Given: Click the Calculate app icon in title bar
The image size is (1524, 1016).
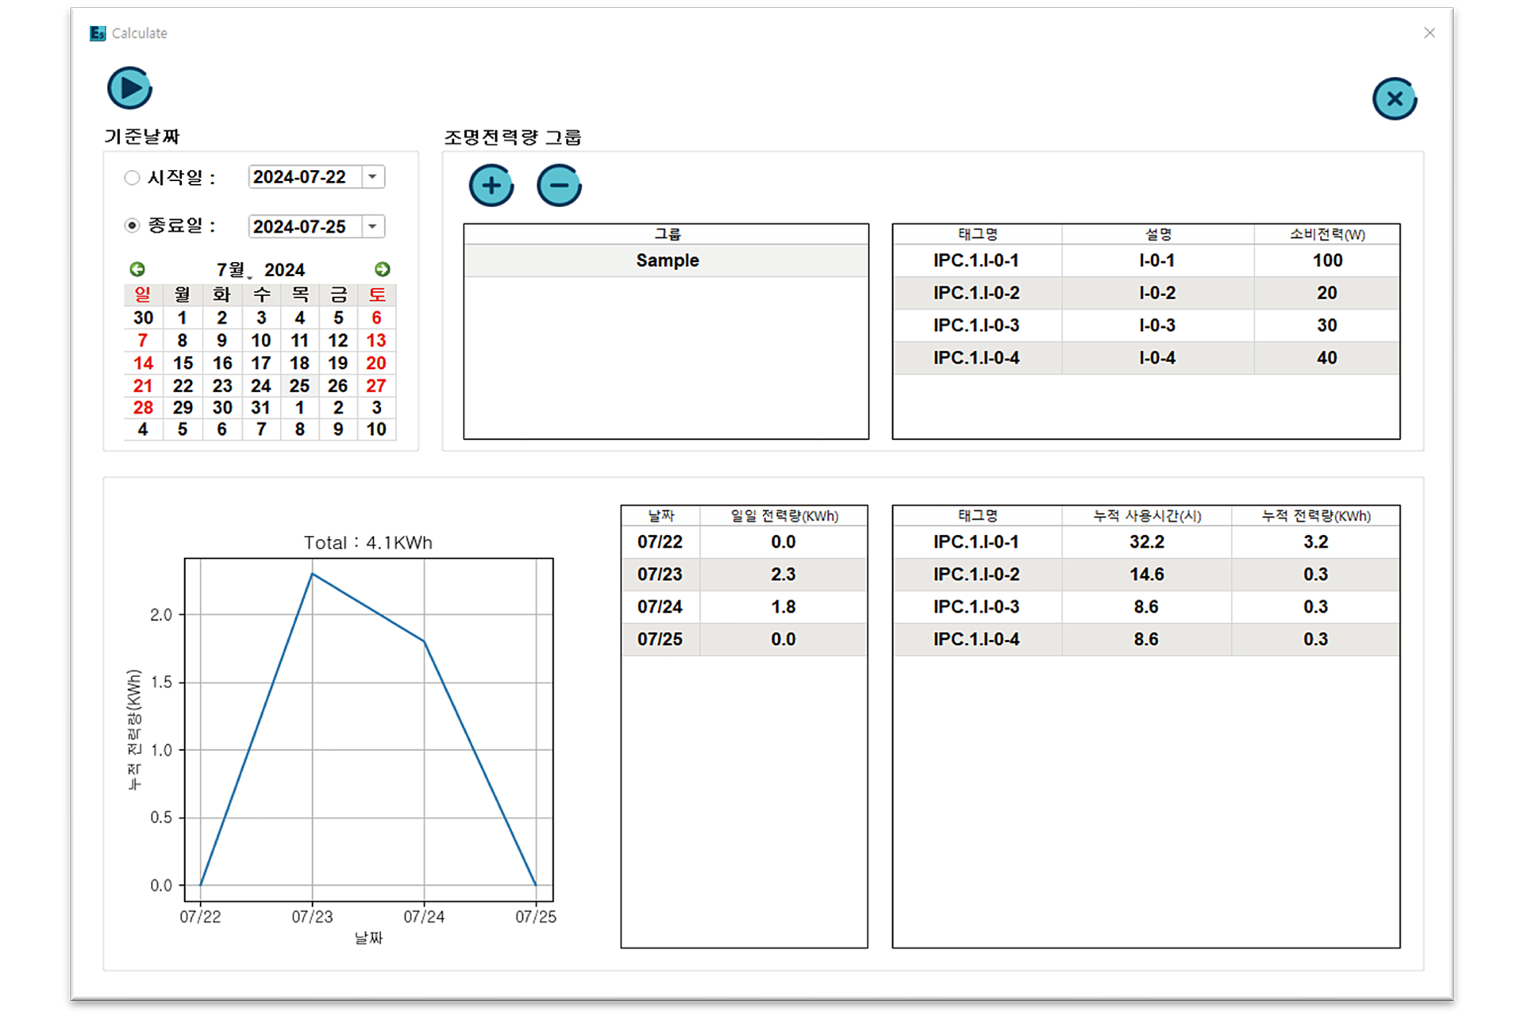Looking at the screenshot, I should [x=98, y=33].
